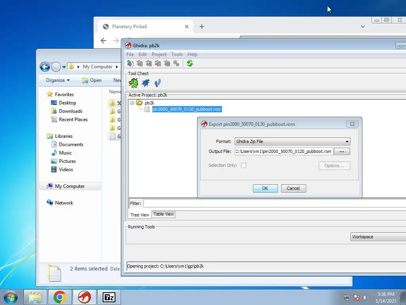This screenshot has height=305, width=406.
Task: Close the Planetary Pinball browser tab
Action: point(187,27)
